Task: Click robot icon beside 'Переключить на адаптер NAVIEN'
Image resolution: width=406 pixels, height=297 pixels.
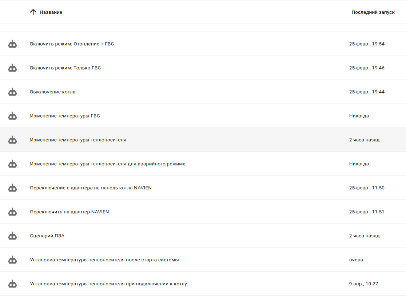Action: [x=13, y=212]
